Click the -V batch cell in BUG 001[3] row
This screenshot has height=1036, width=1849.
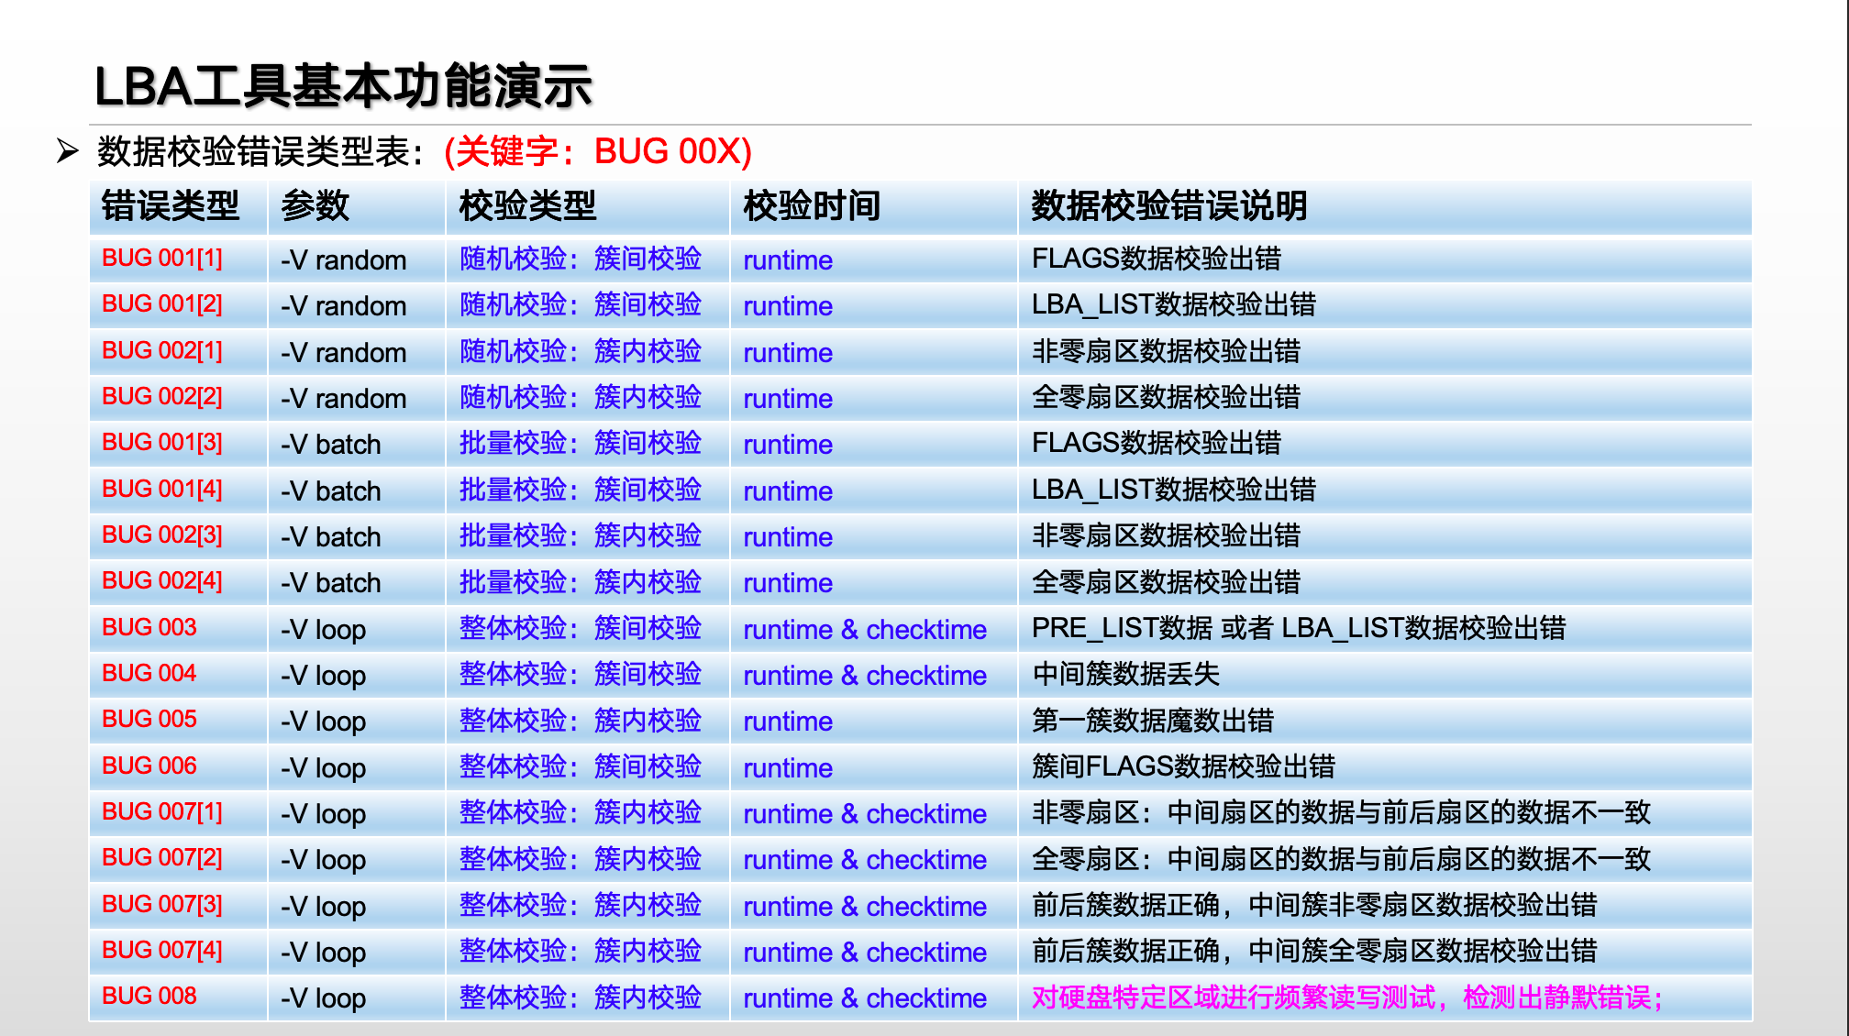(x=330, y=445)
